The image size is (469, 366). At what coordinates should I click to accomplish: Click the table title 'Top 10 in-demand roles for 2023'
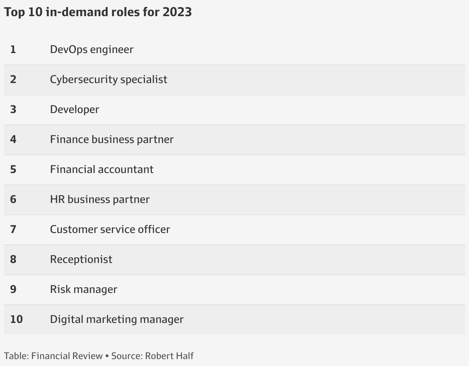(98, 12)
